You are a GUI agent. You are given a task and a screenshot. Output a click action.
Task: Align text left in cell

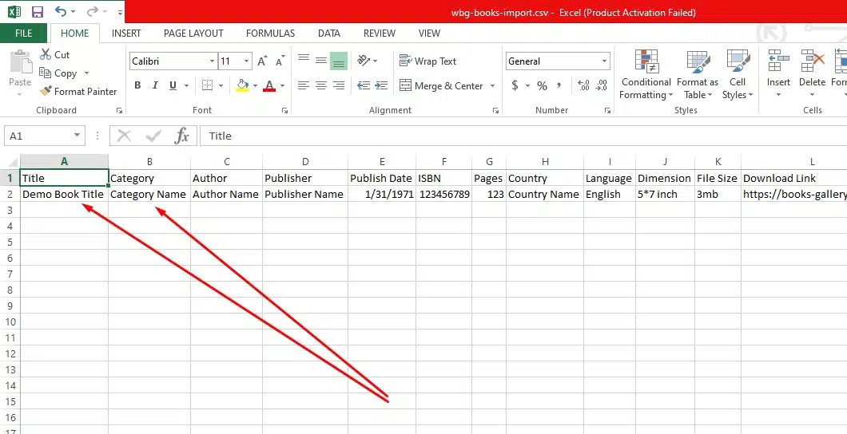[x=304, y=85]
